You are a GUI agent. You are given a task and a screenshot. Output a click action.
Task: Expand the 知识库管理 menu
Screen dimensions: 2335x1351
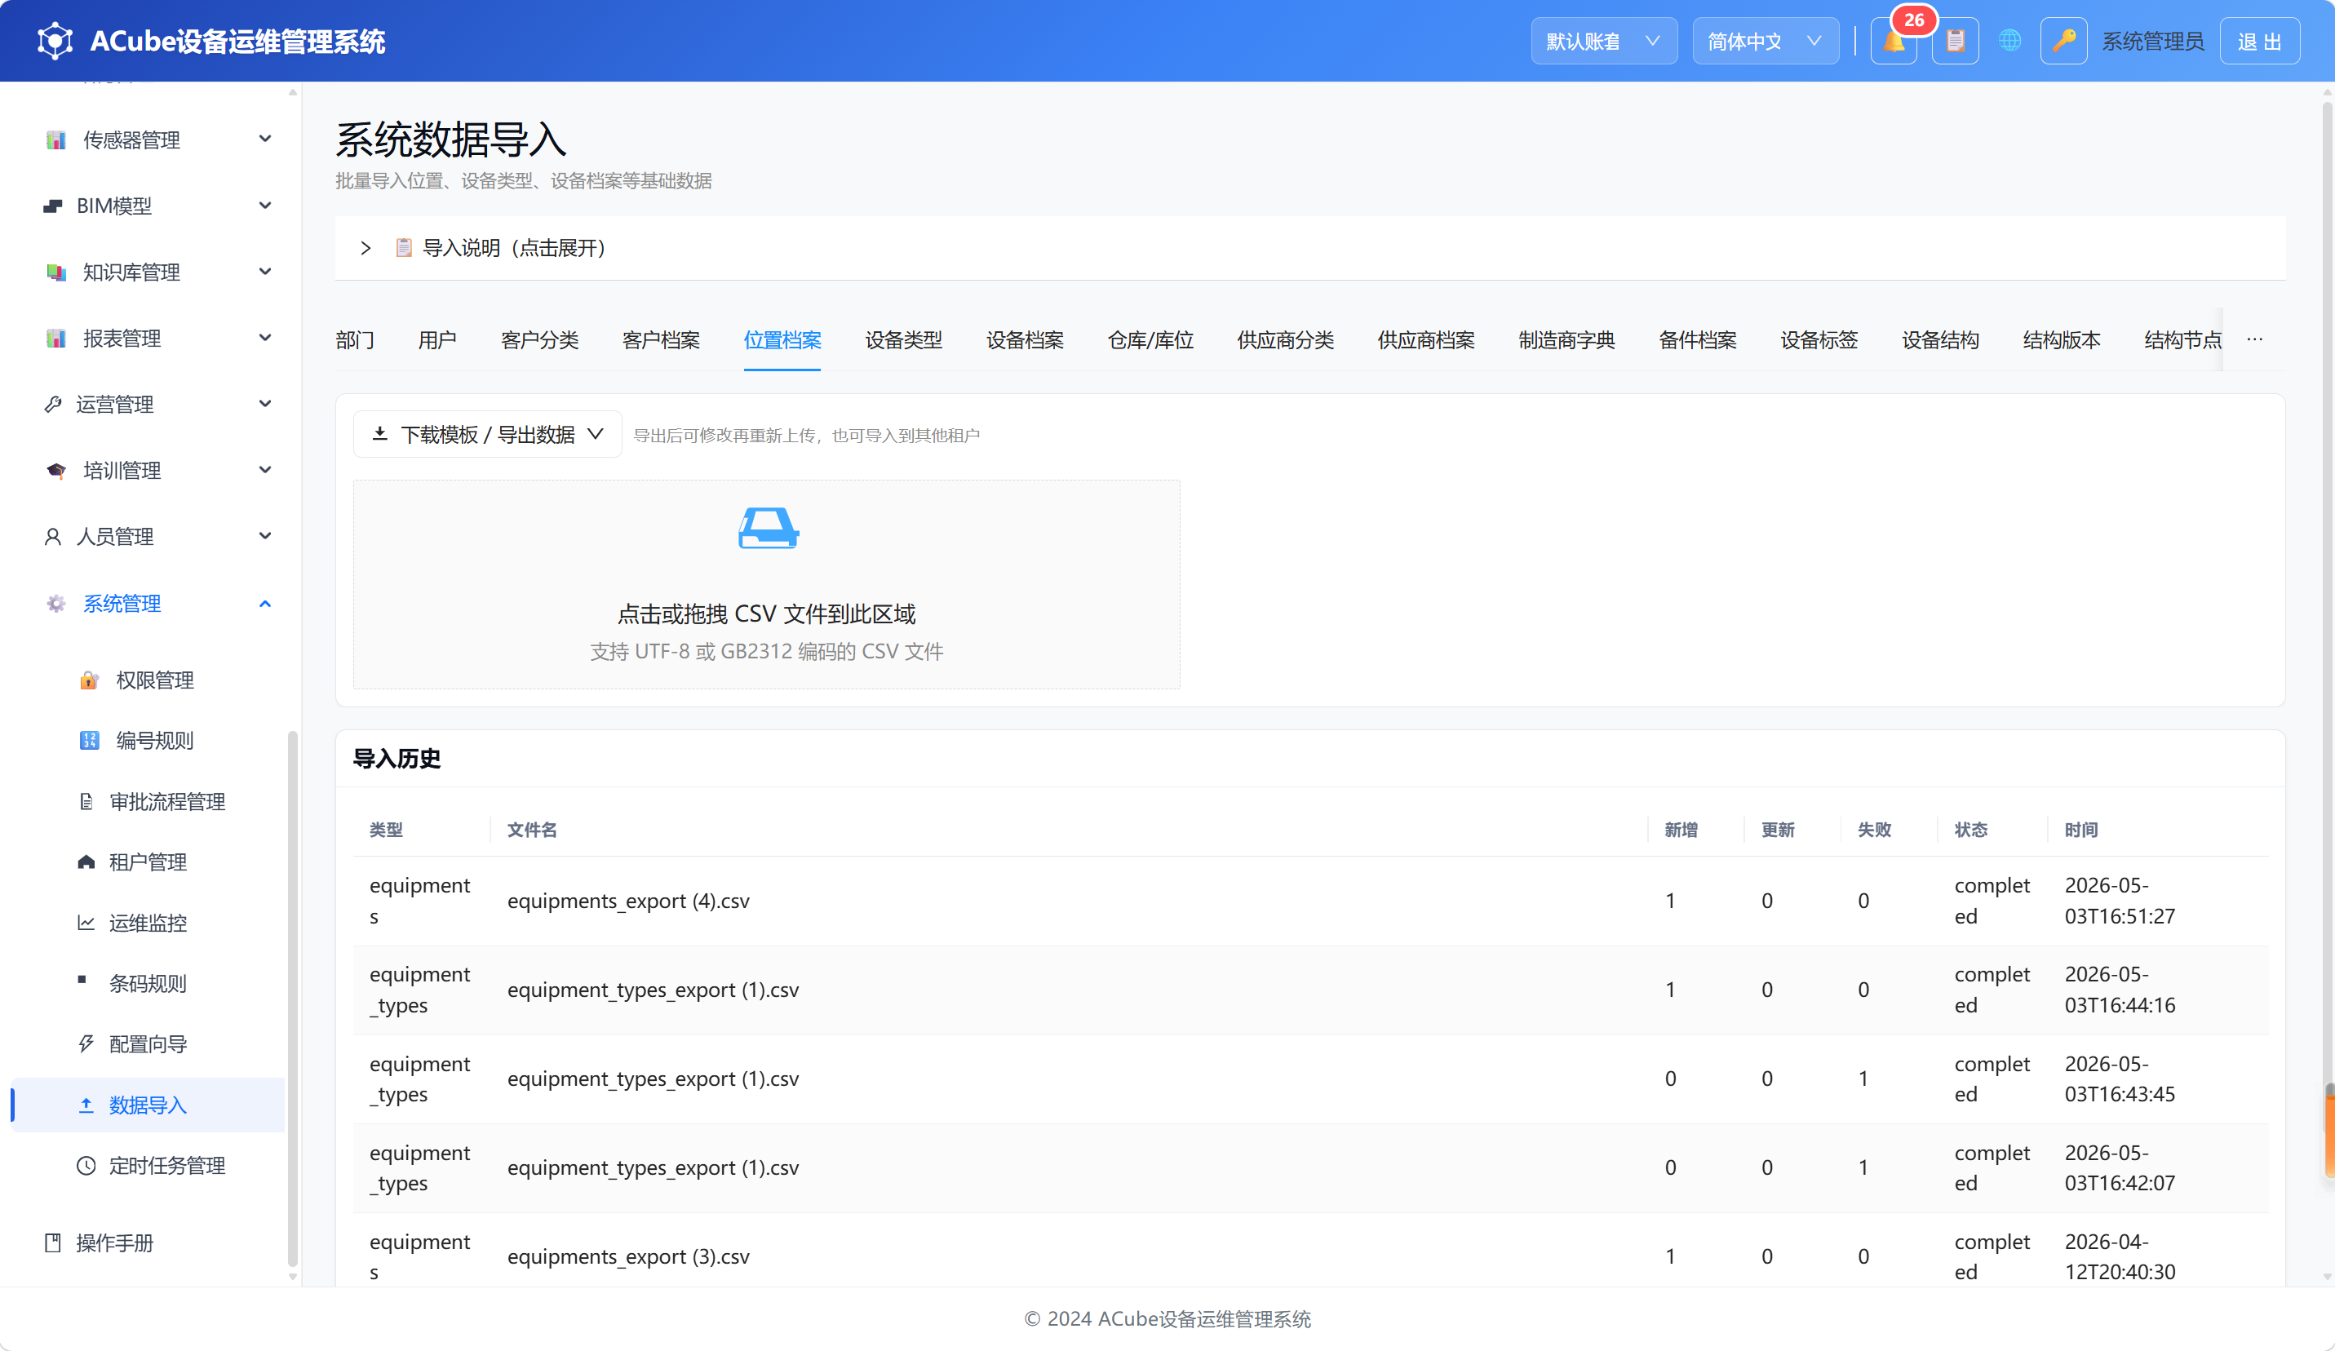(157, 272)
